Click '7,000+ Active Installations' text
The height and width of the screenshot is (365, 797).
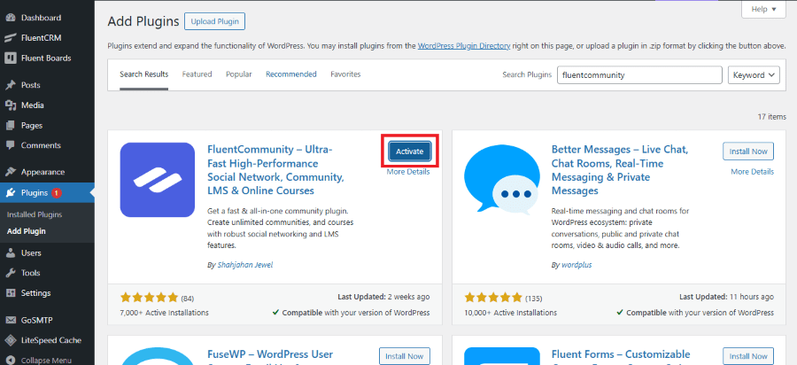(164, 313)
